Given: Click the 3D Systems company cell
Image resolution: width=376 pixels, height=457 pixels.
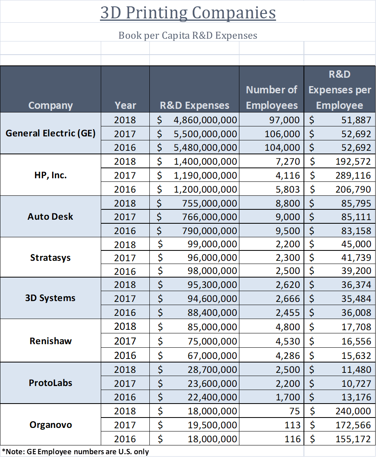Looking at the screenshot, I should point(51,298).
